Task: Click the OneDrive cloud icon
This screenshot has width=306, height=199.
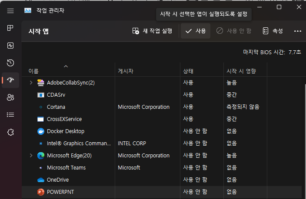Action: click(41, 180)
